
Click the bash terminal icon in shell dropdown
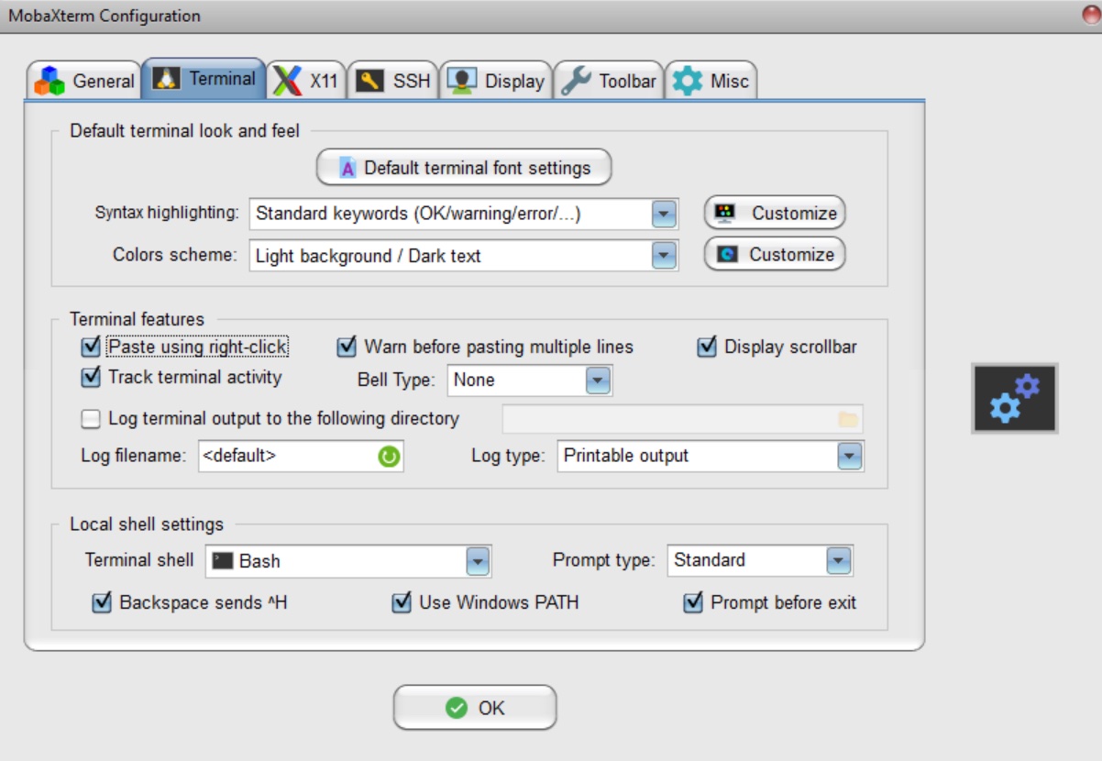223,560
